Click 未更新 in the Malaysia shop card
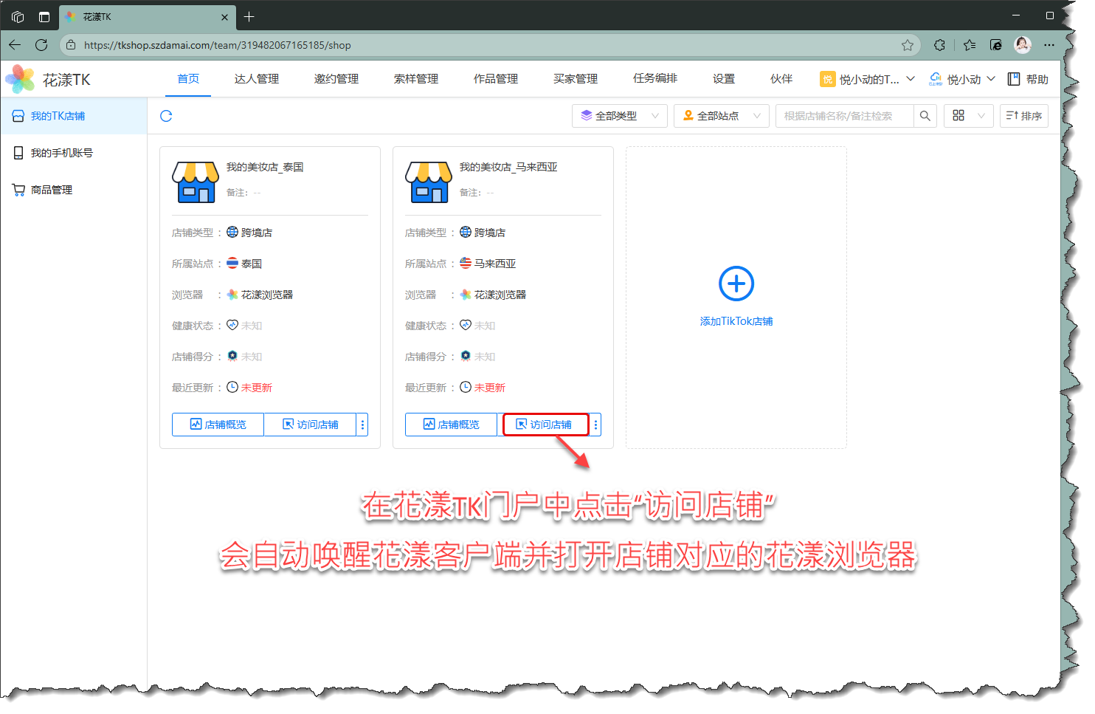 (x=490, y=388)
